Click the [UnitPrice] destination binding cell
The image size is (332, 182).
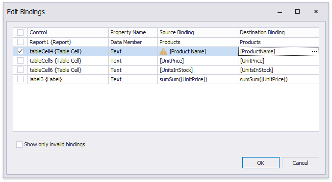click(279, 61)
